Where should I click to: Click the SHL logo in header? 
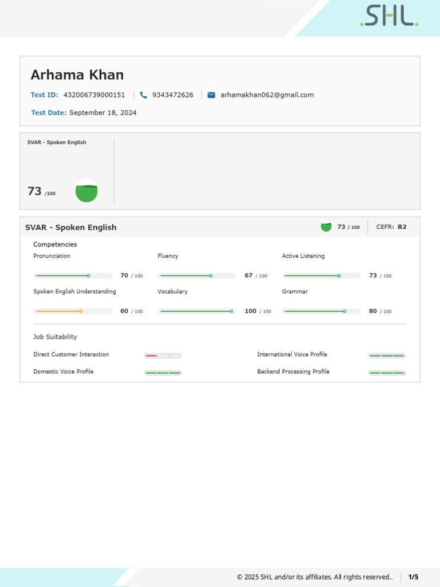(x=389, y=16)
